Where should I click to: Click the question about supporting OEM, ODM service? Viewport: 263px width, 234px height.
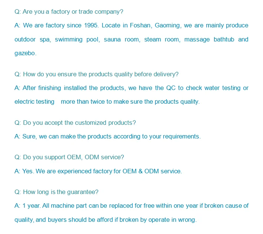click(69, 157)
